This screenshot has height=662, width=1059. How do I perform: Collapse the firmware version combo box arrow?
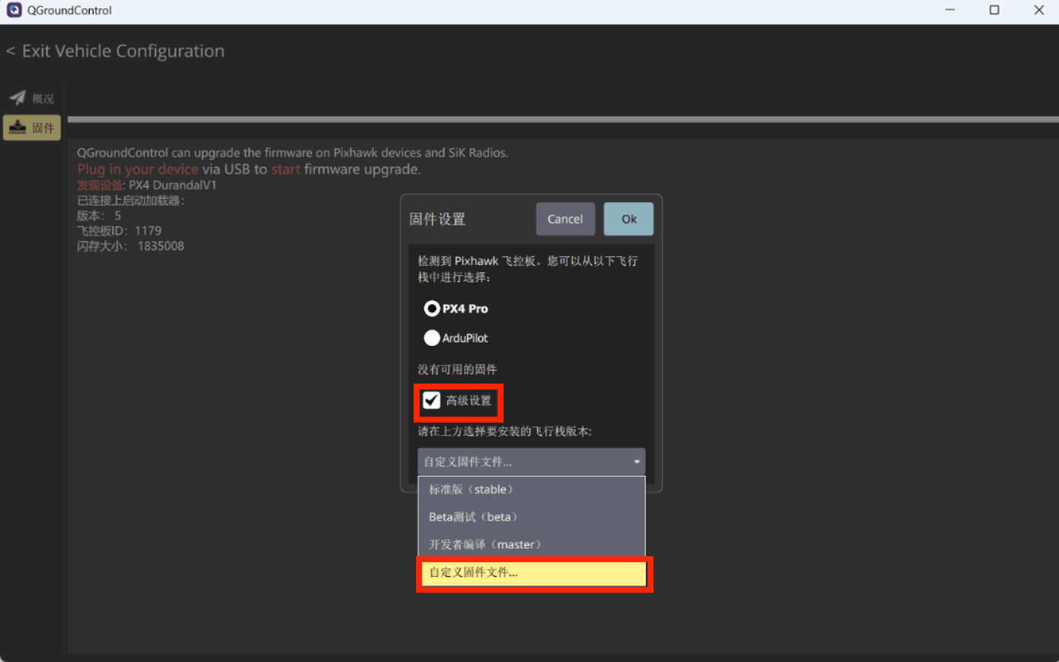tap(637, 462)
